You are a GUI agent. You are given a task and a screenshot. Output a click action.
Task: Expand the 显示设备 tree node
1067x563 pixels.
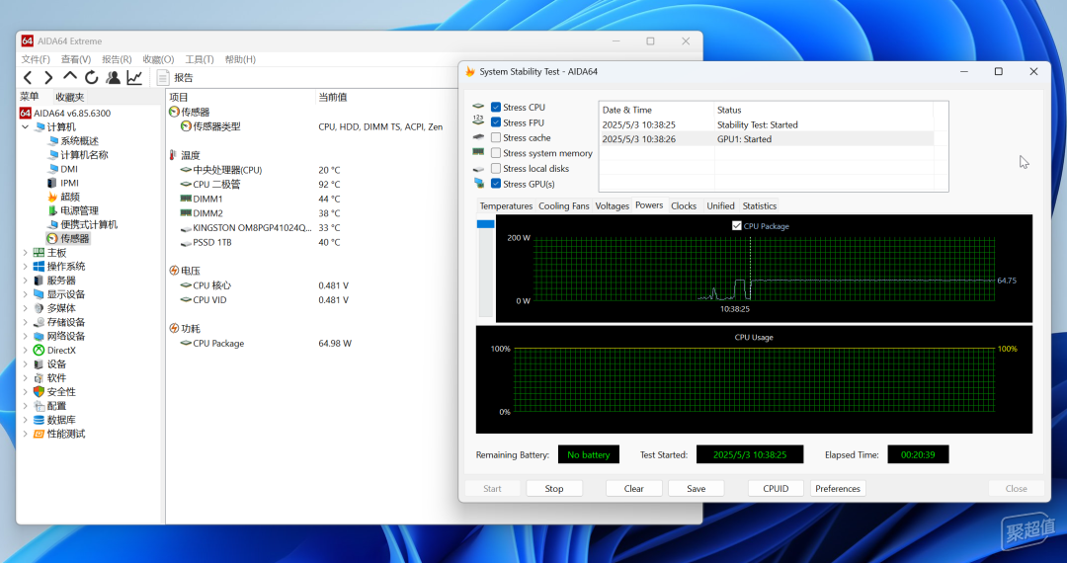(x=25, y=294)
